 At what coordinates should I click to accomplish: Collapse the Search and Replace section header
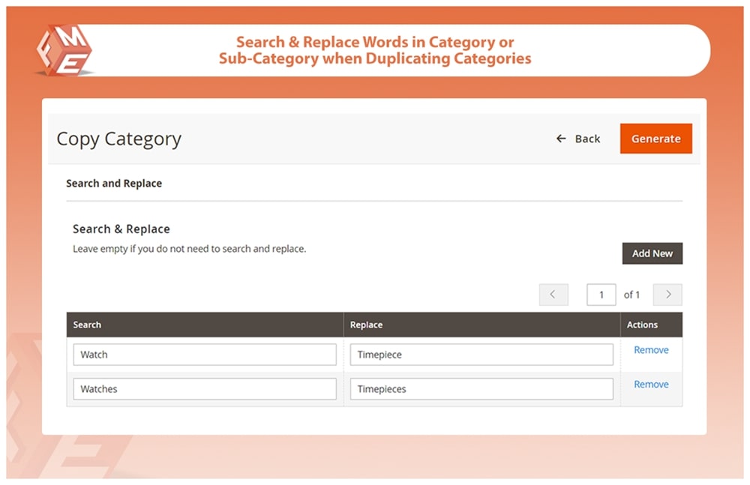(x=114, y=183)
